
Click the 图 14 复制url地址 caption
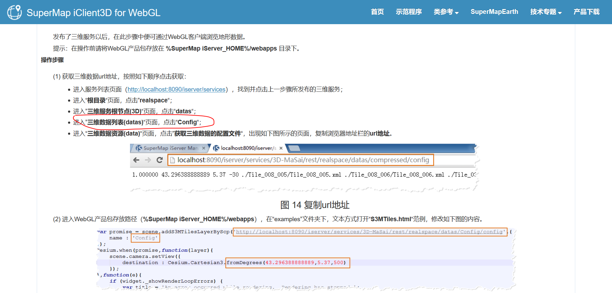coord(315,205)
